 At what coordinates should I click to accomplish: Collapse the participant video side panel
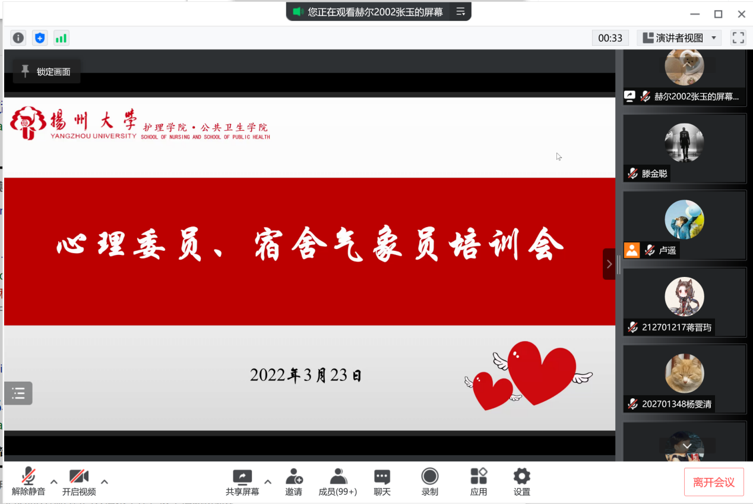click(x=609, y=264)
